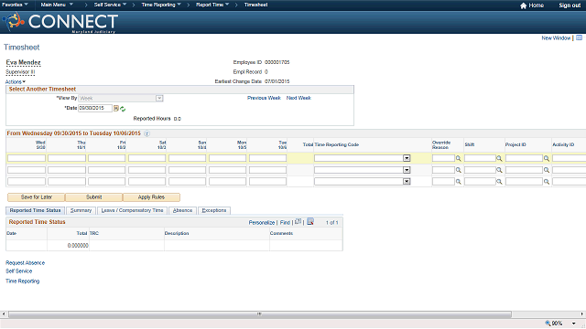Click the scrollbar left arrow
Image resolution: width=586 pixels, height=329 pixels.
tap(4, 314)
